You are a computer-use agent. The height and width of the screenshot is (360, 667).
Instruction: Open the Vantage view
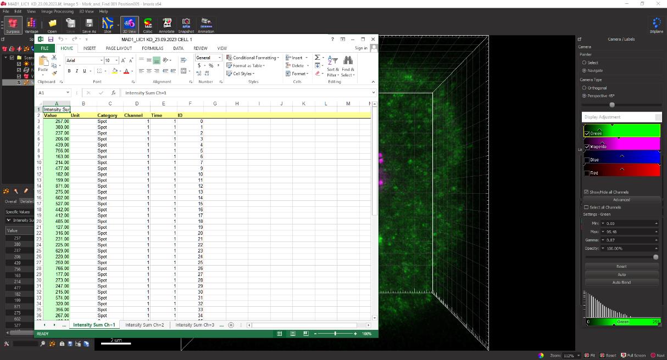[x=31, y=25]
